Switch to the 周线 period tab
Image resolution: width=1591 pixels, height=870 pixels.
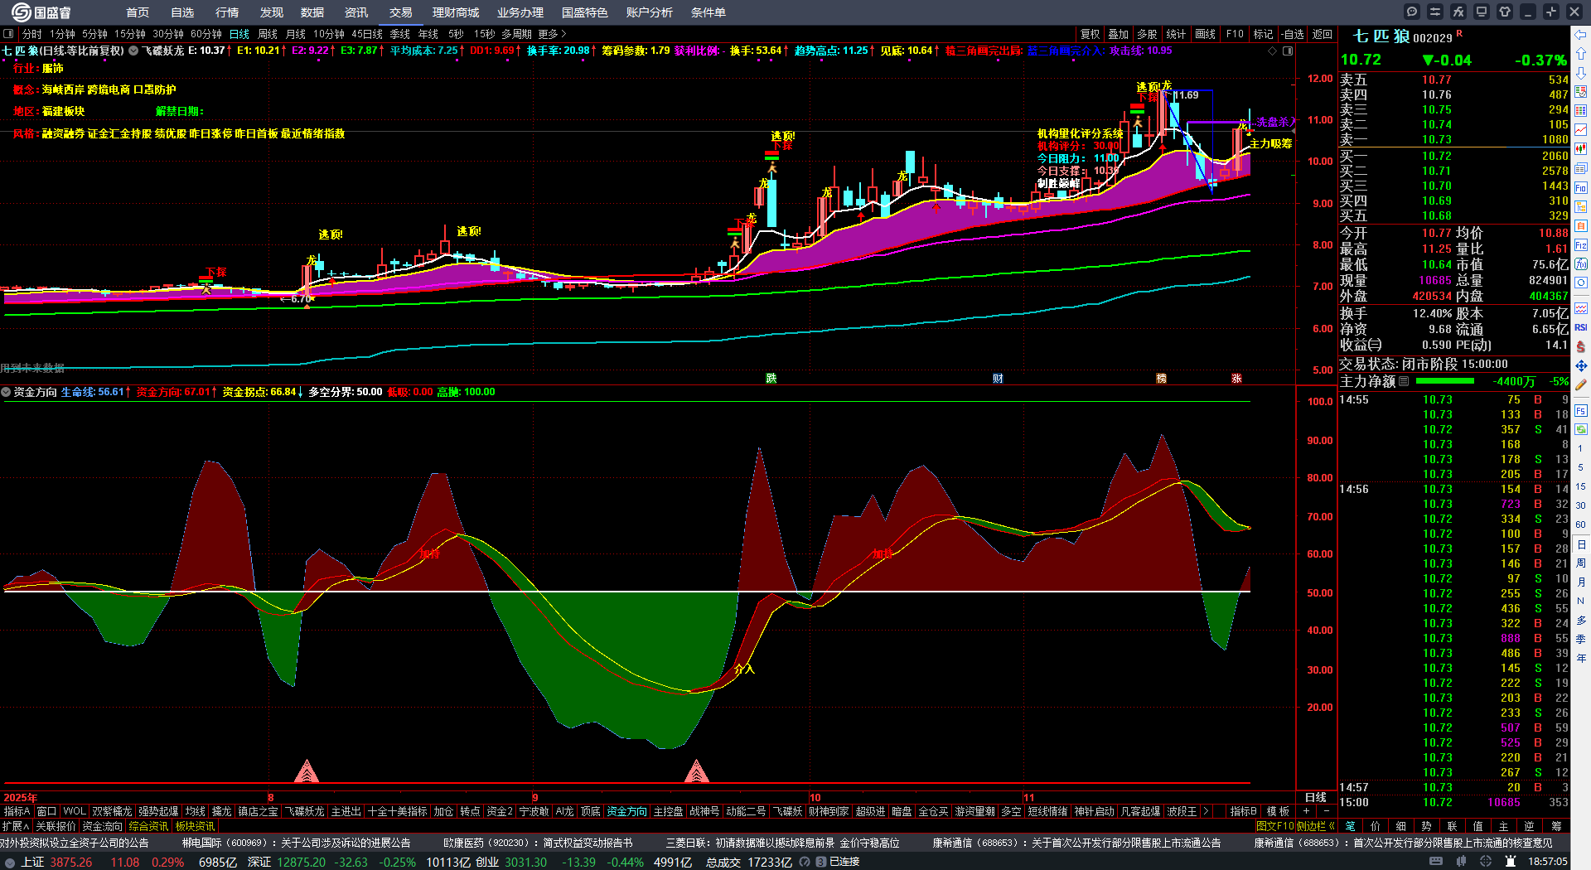[x=268, y=34]
